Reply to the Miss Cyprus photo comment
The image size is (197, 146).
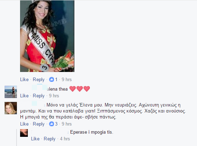coord(39,80)
